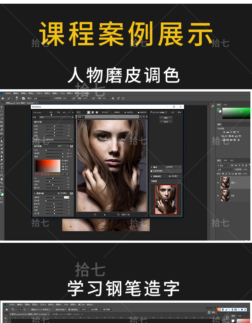
Task: Select single preview layout icon in Portraiture
Action: [x=89, y=112]
